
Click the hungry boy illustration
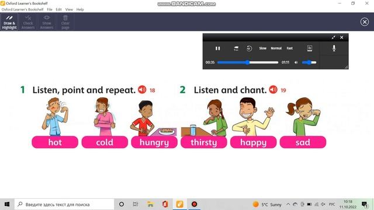coord(153,118)
